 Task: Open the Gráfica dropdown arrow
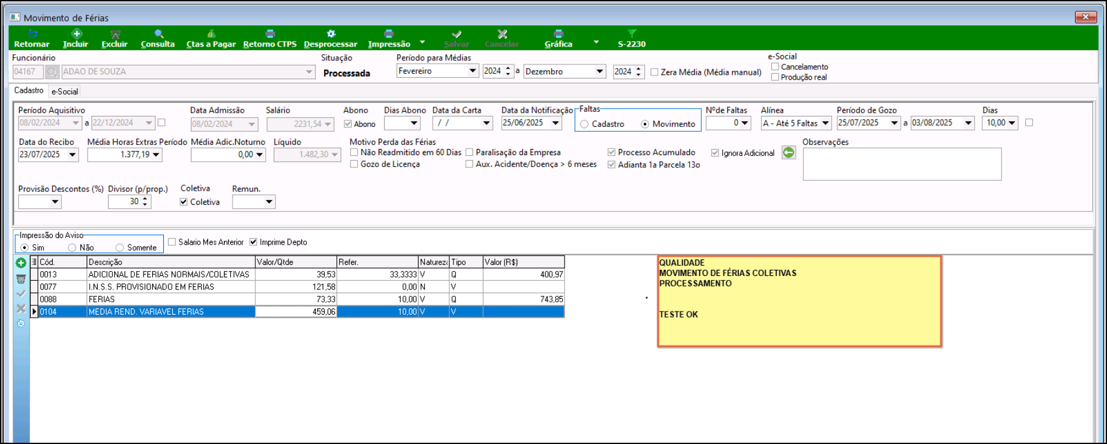pyautogui.click(x=596, y=42)
